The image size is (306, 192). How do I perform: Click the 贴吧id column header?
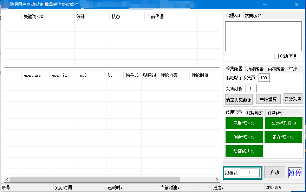click(150, 75)
